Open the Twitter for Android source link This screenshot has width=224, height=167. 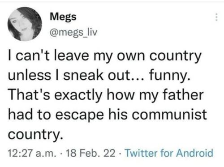pyautogui.click(x=169, y=153)
